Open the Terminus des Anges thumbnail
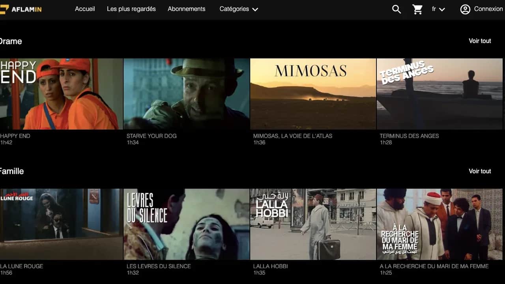Screen dimensions: 505x284 (440, 94)
